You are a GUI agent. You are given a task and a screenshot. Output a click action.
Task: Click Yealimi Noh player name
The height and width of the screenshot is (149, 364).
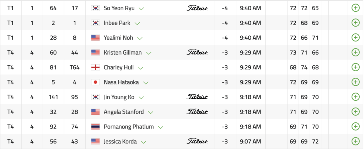118,38
